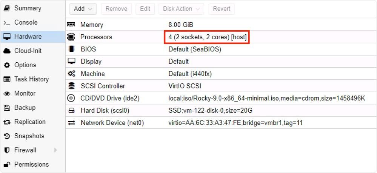377x173 pixels.
Task: Click the Remove button
Action: [x=116, y=9]
